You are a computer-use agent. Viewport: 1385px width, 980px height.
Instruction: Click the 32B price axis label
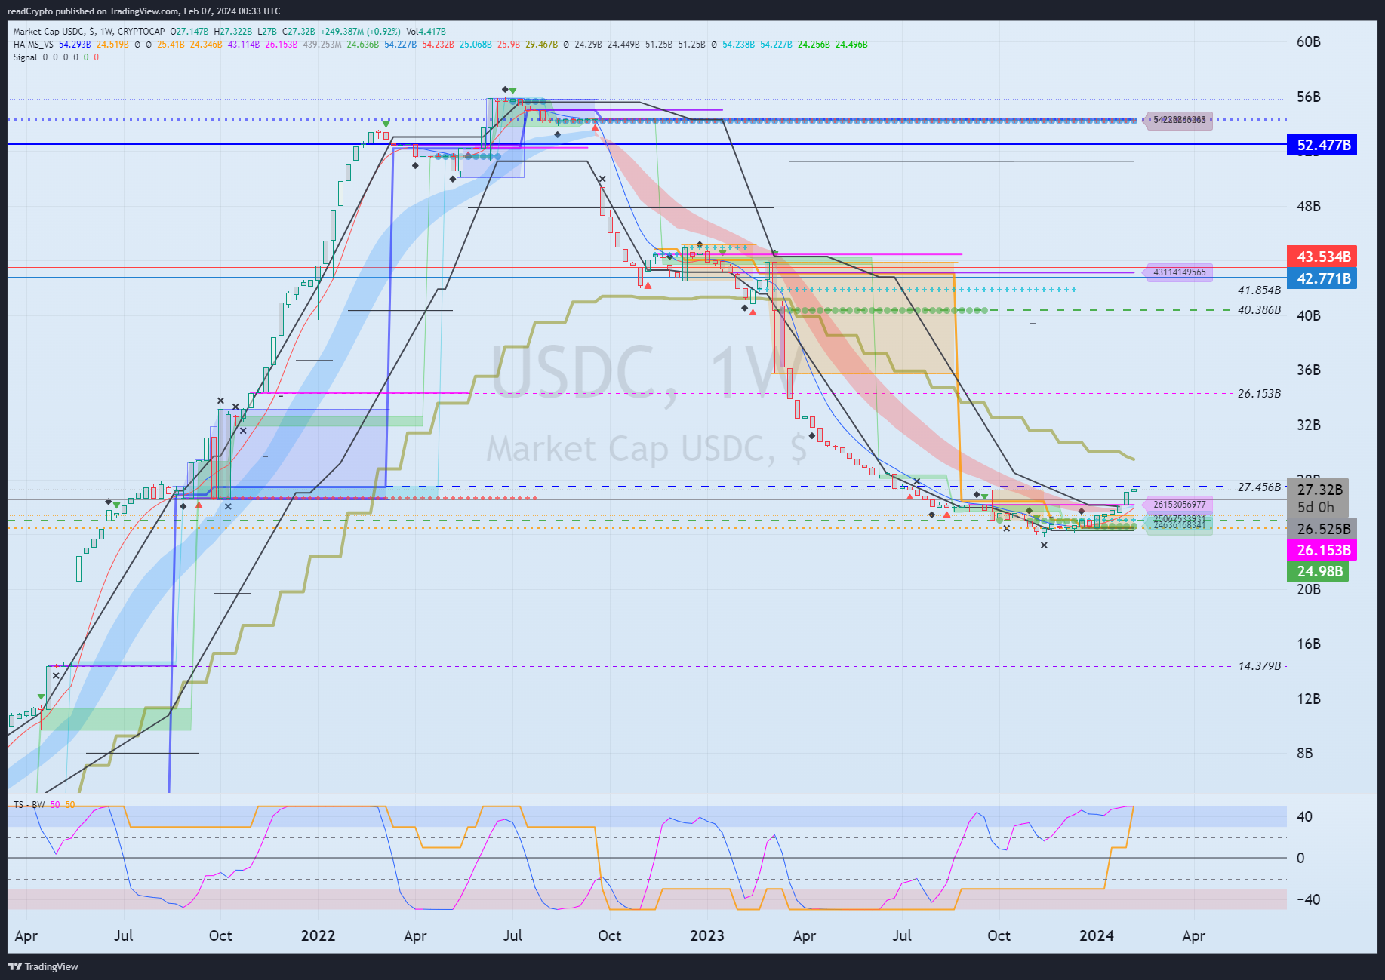coord(1308,425)
